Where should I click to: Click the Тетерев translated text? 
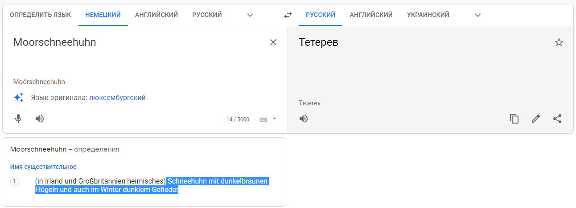[x=318, y=43]
